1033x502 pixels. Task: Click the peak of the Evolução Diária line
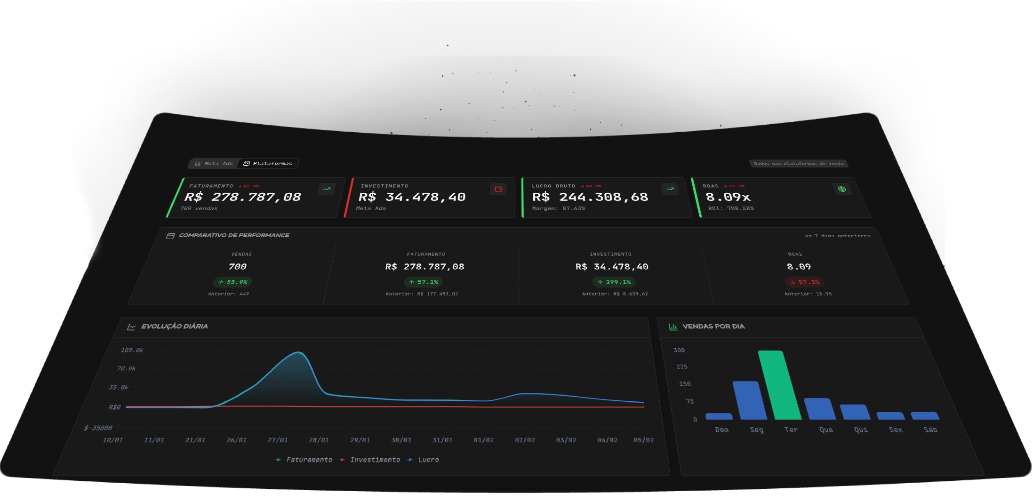pos(298,352)
